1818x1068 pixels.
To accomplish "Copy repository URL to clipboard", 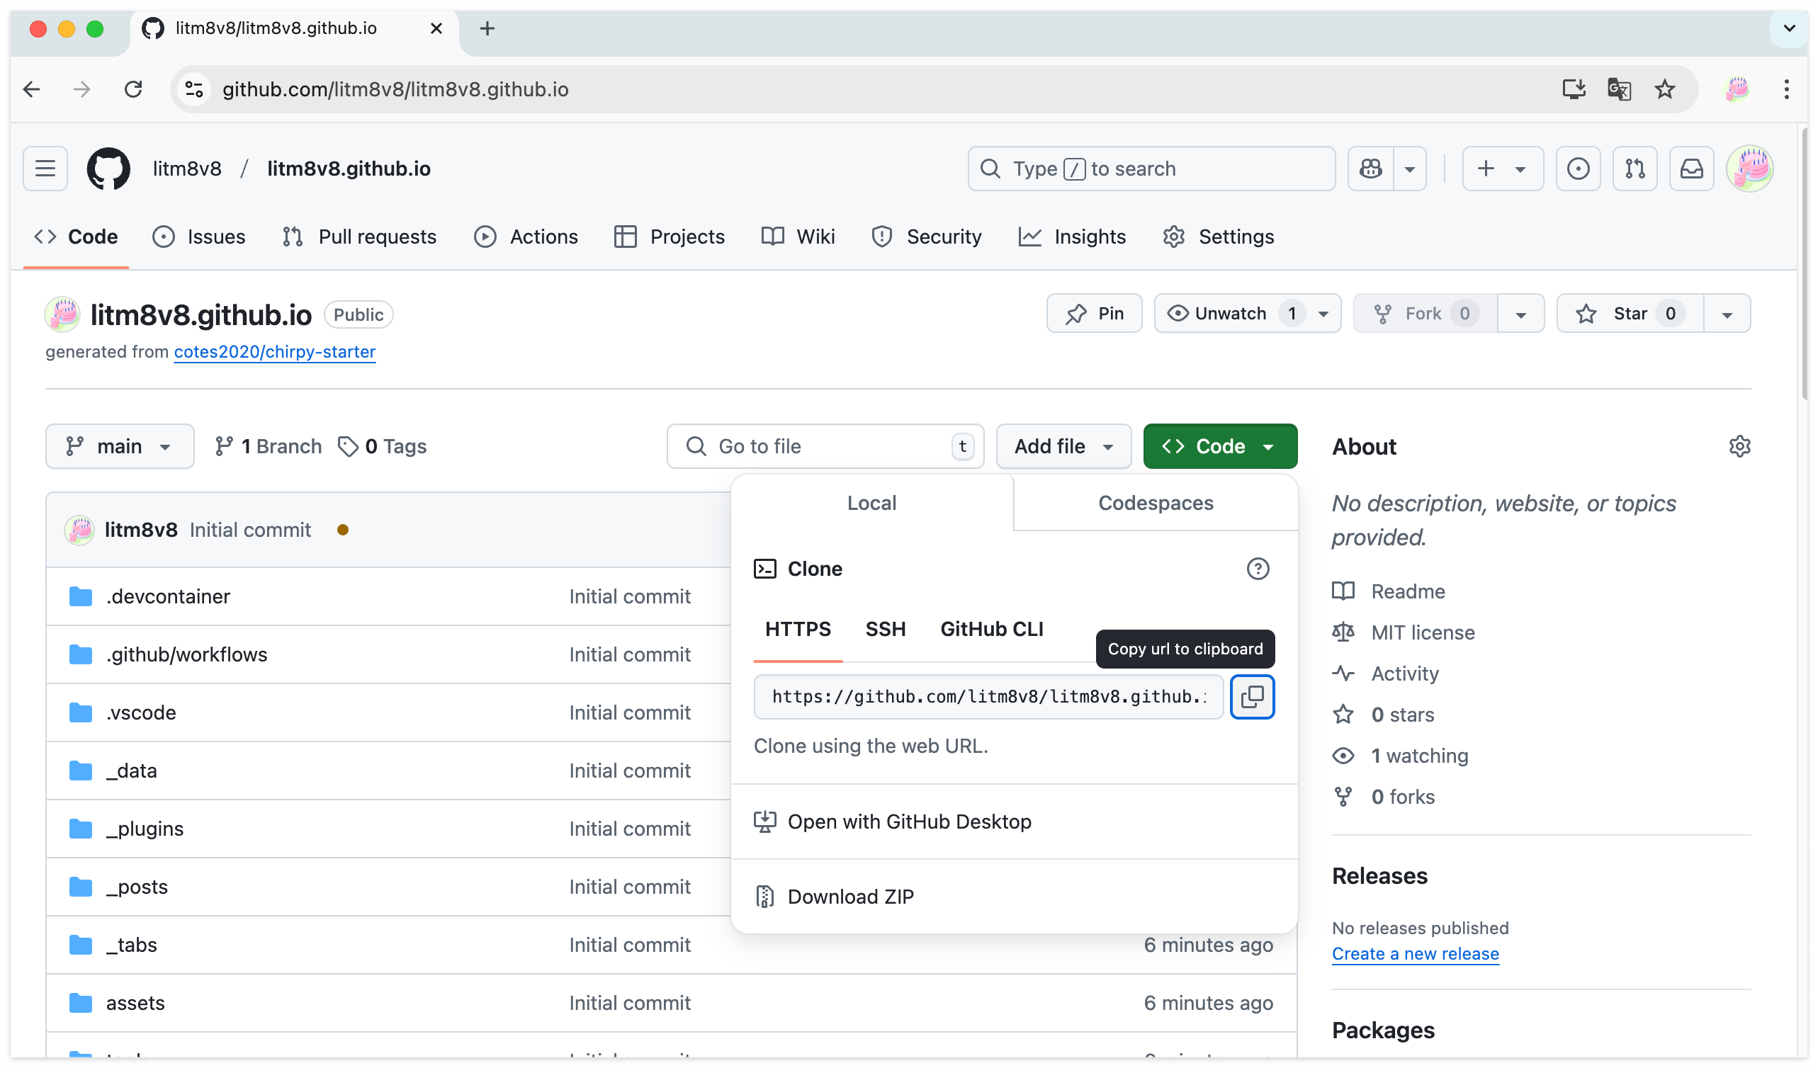I will coord(1252,697).
